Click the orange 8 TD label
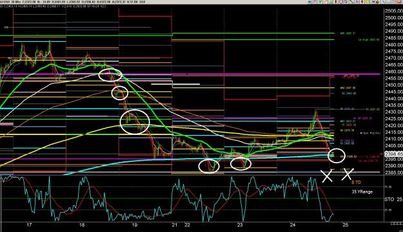The image size is (403, 232). (x=356, y=183)
